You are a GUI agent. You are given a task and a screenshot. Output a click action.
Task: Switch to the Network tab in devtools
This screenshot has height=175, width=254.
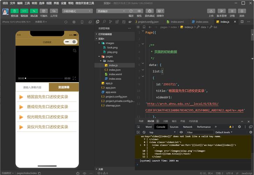pos(188,127)
